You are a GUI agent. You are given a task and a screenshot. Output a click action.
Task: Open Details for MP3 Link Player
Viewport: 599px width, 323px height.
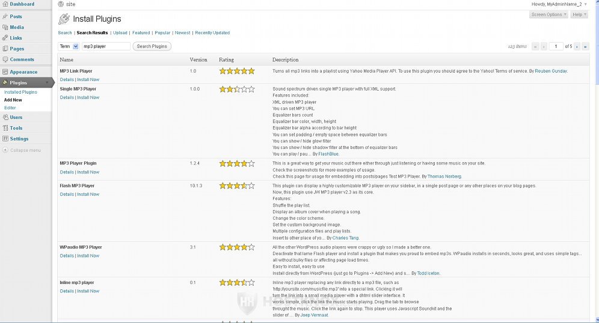click(x=67, y=80)
